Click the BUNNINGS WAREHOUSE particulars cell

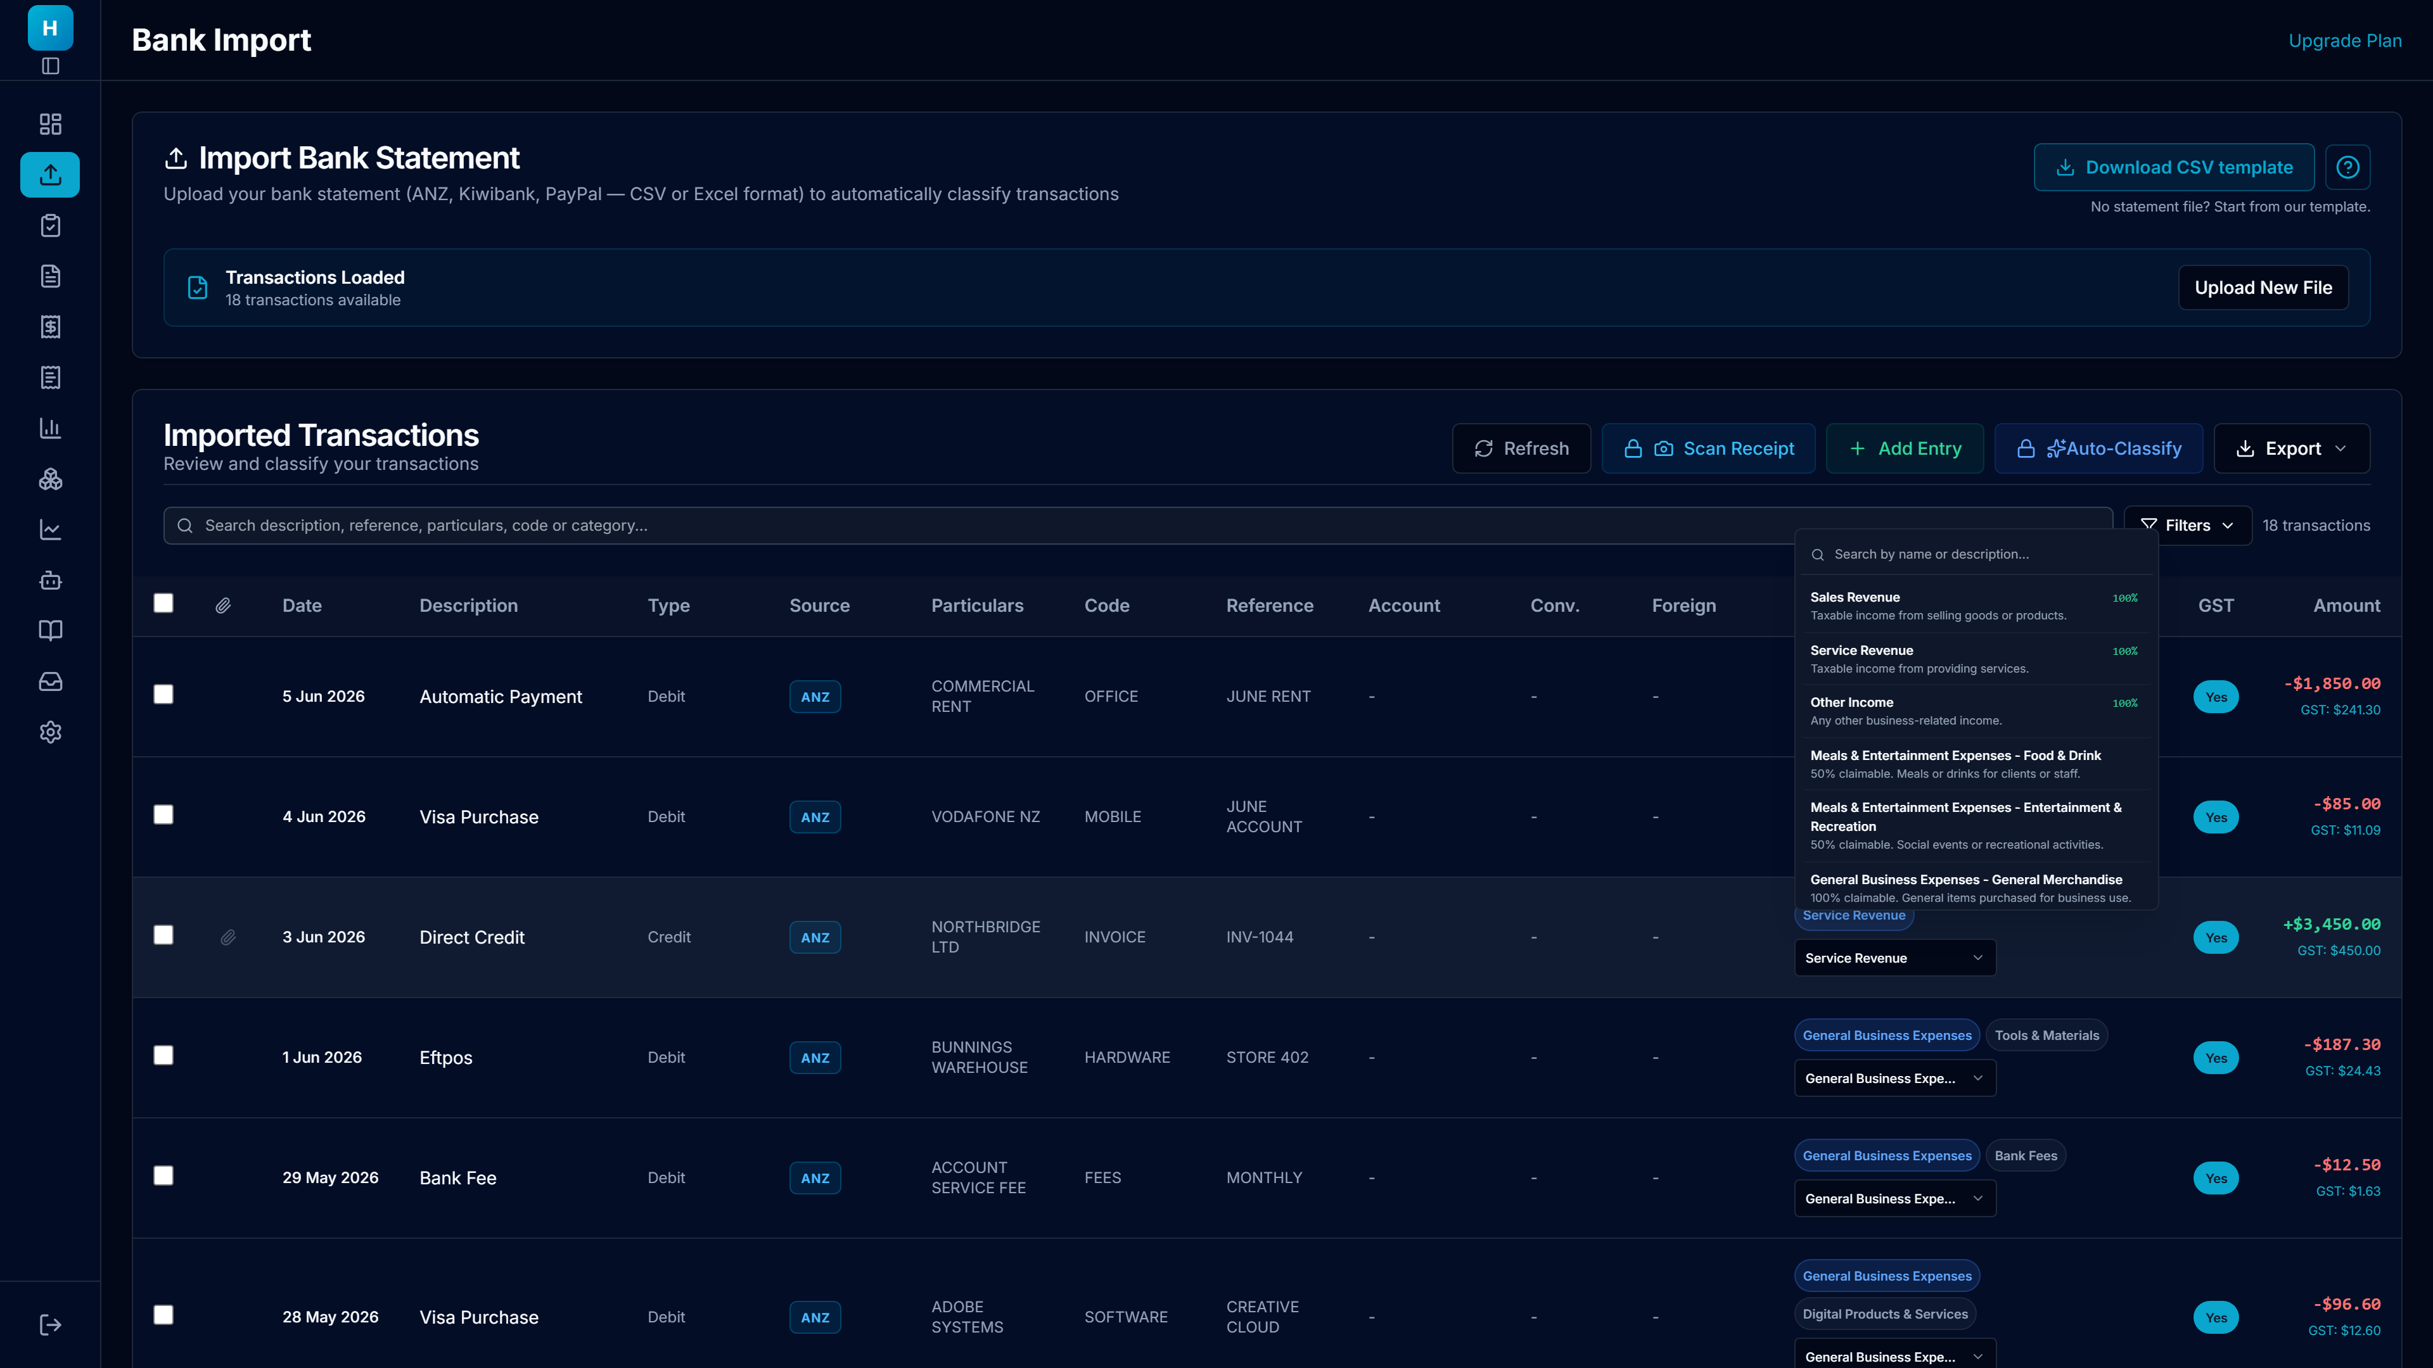978,1058
